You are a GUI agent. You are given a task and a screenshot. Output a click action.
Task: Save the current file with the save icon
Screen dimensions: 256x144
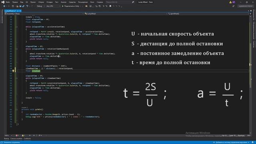(20, 6)
